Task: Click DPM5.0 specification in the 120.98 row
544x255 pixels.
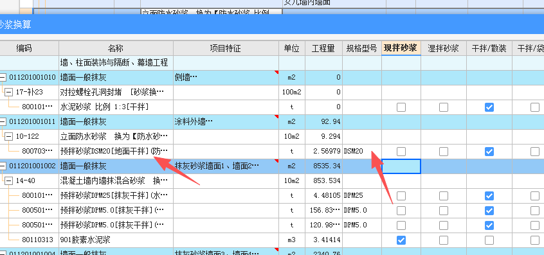Action: (361, 225)
